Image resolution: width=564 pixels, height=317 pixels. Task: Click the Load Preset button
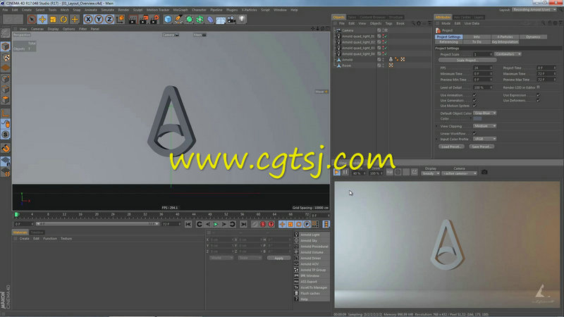[451, 147]
